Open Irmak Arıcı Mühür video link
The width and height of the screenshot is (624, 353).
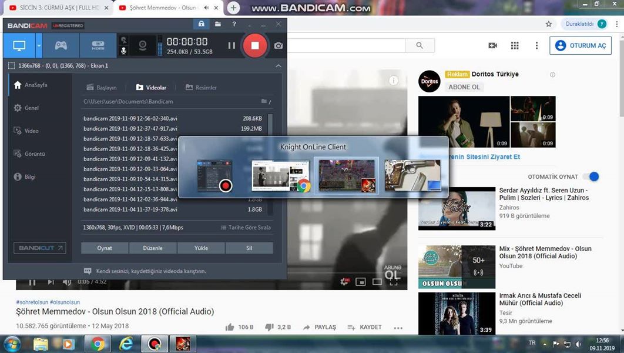point(540,299)
